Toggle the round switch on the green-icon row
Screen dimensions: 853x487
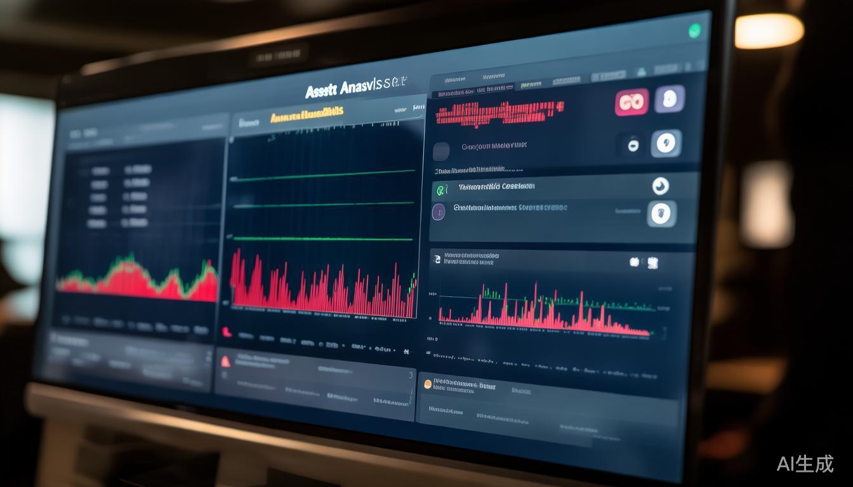coord(660,186)
